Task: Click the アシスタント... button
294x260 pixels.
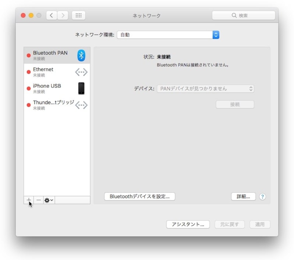Action: 188,224
